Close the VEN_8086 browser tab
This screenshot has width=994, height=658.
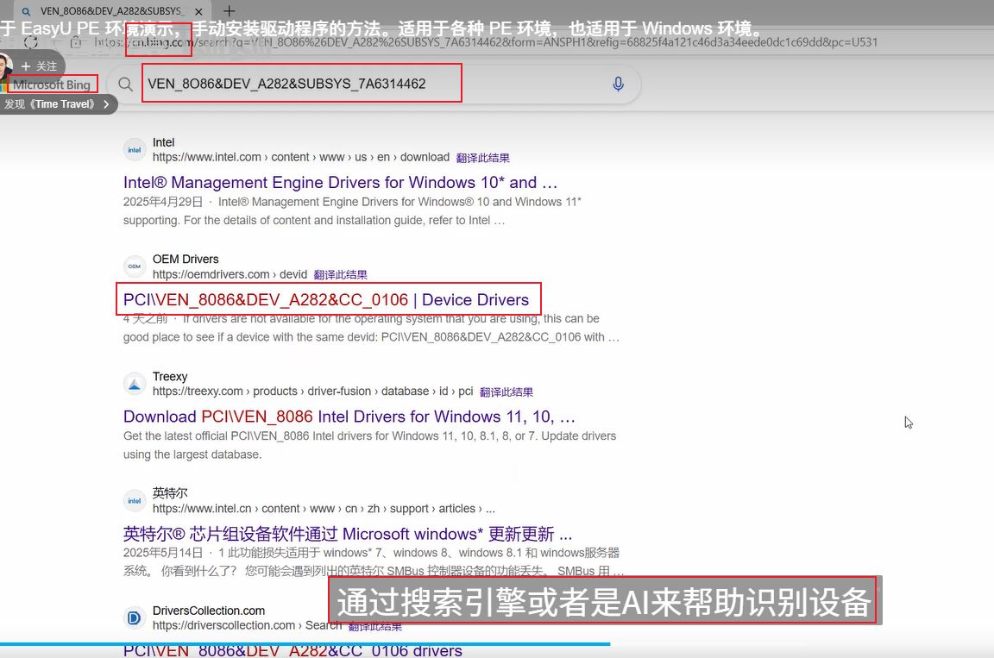[x=198, y=11]
